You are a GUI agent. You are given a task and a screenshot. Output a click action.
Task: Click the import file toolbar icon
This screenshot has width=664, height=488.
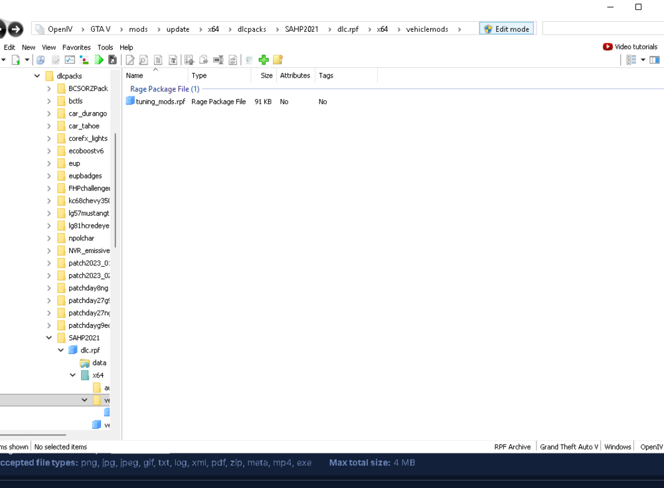pyautogui.click(x=189, y=60)
